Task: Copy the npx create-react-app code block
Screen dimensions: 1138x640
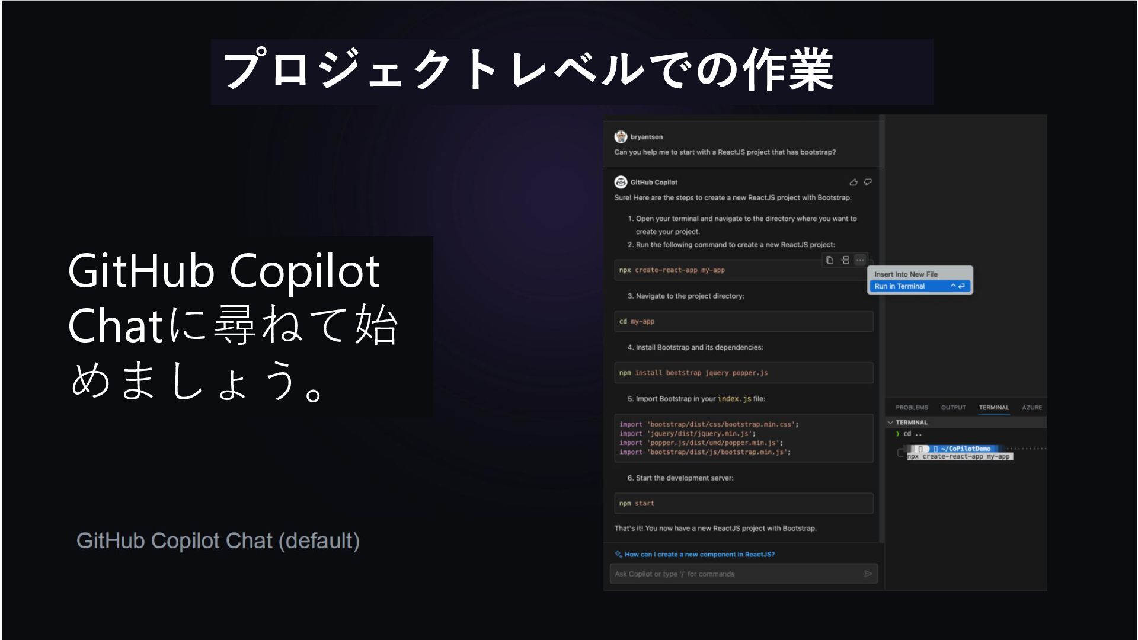Action: pyautogui.click(x=830, y=260)
